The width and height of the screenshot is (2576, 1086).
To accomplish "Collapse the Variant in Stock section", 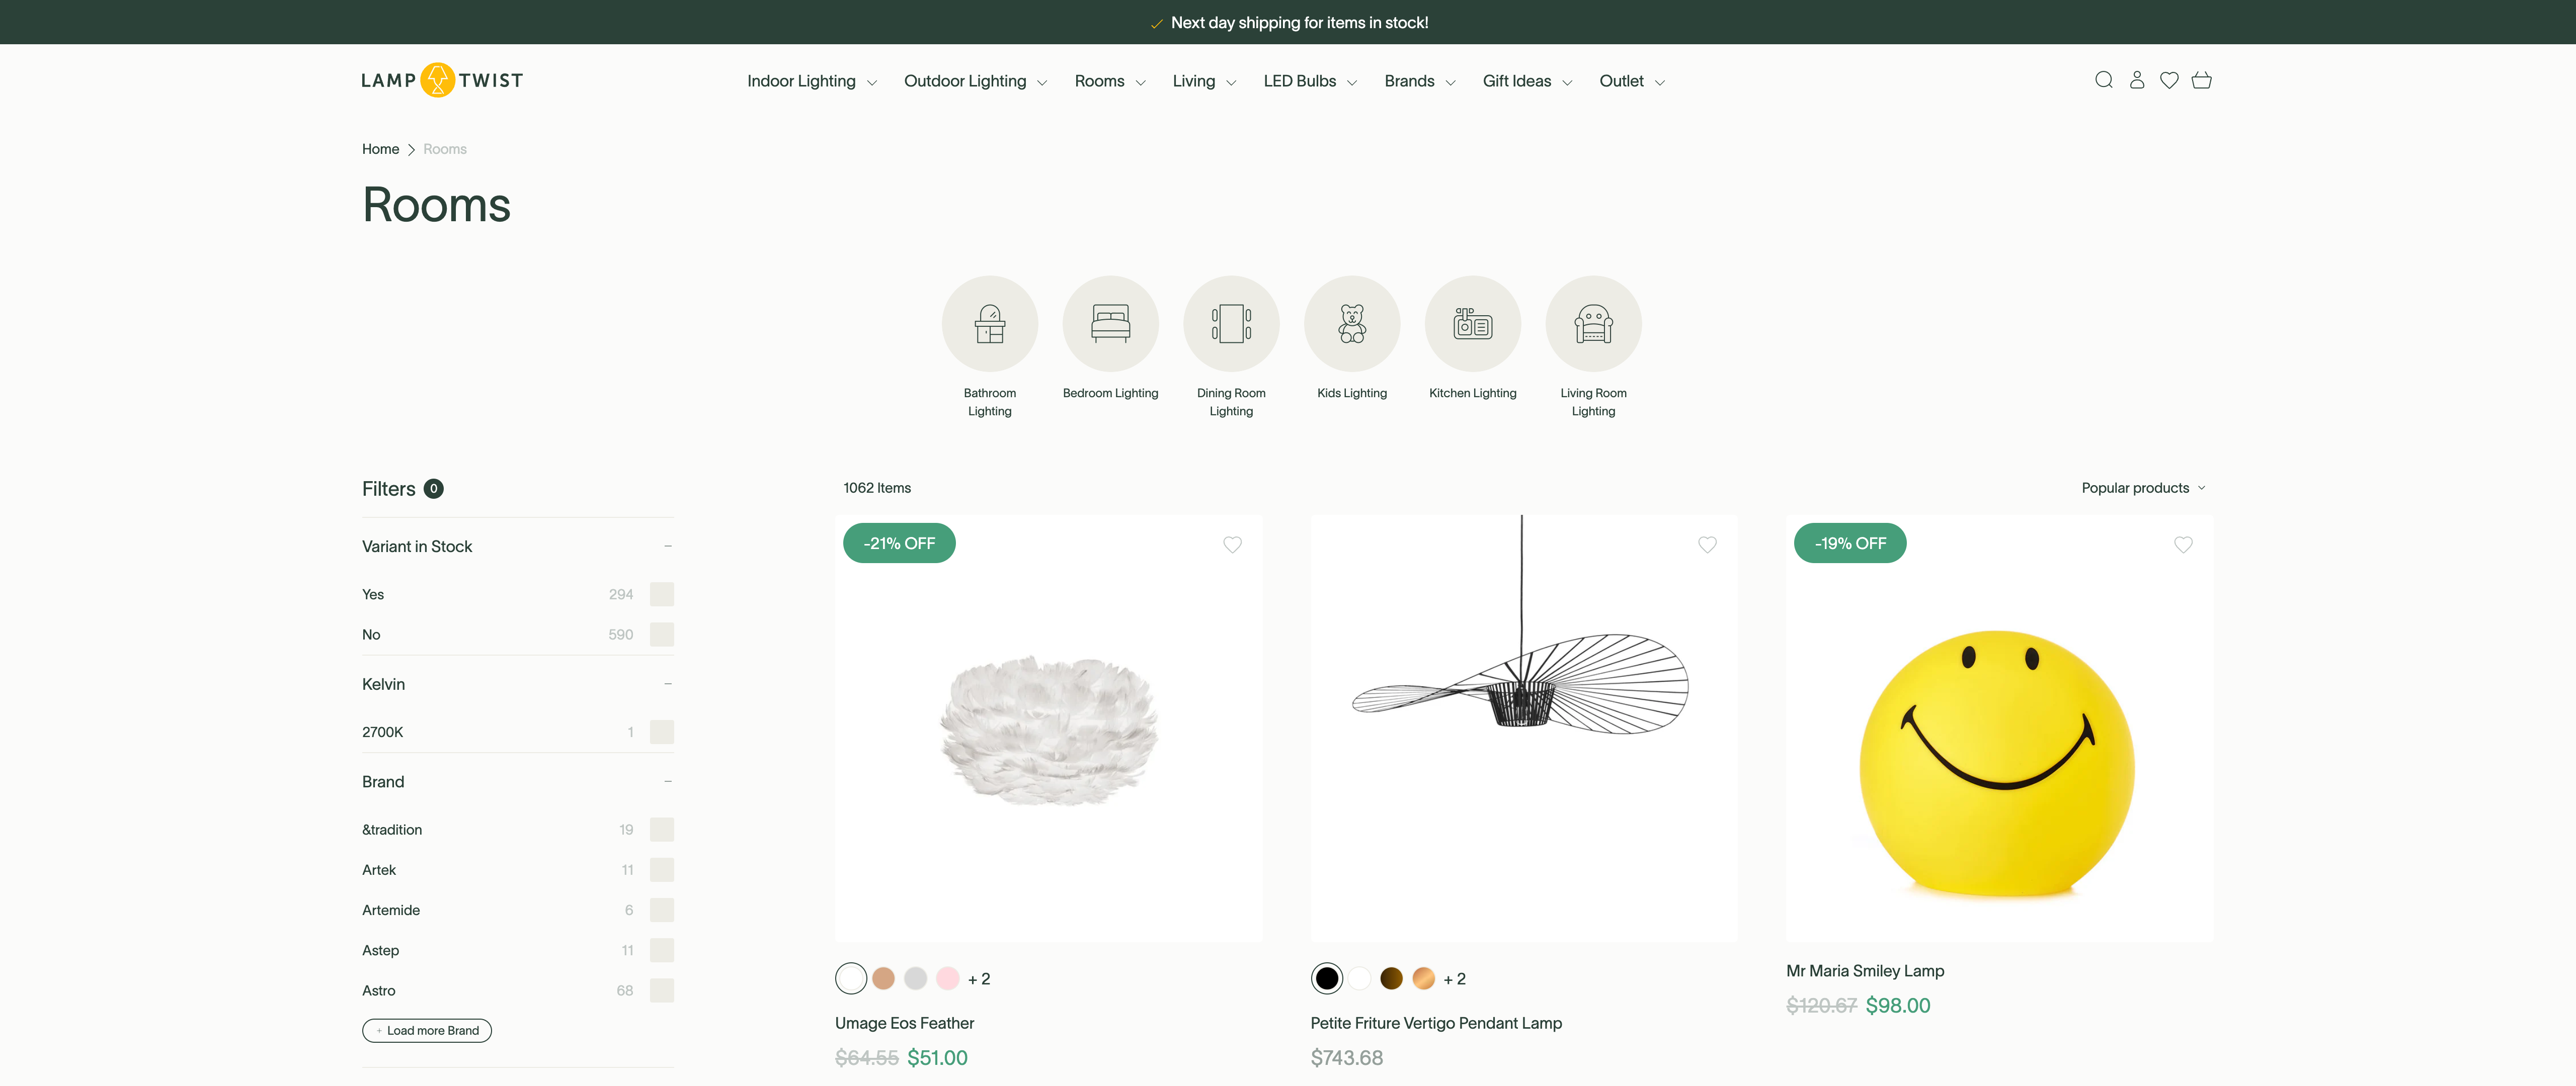I will click(667, 547).
